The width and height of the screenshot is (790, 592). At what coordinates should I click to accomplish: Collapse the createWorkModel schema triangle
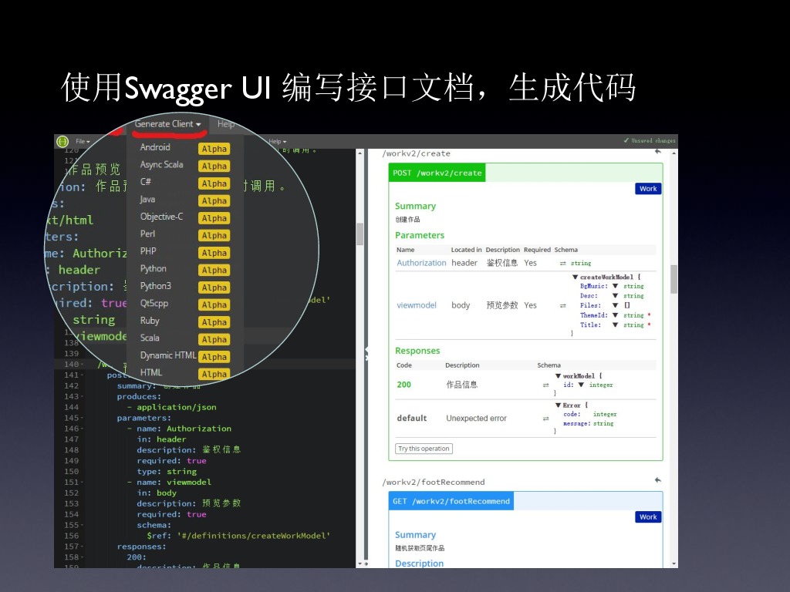tap(575, 277)
